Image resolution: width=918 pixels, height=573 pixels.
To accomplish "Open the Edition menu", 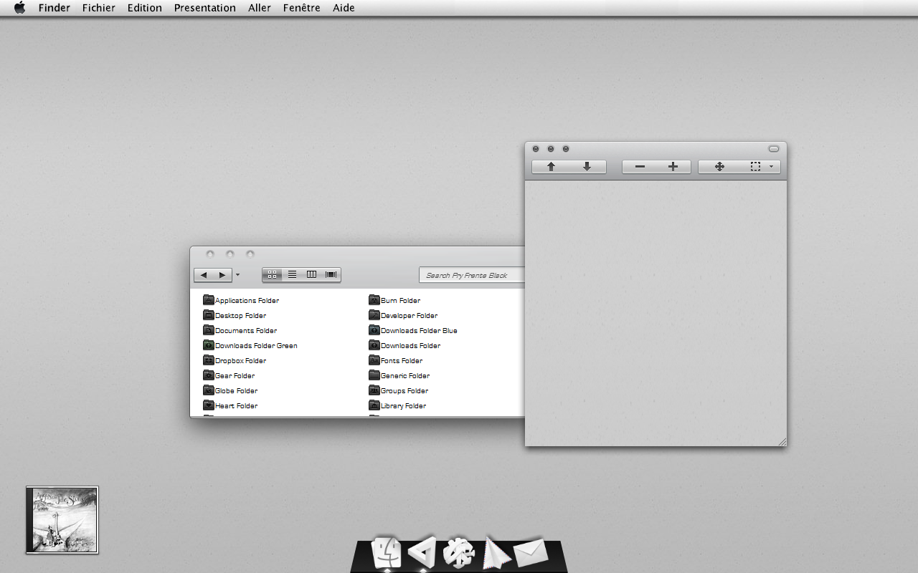I will tap(145, 8).
